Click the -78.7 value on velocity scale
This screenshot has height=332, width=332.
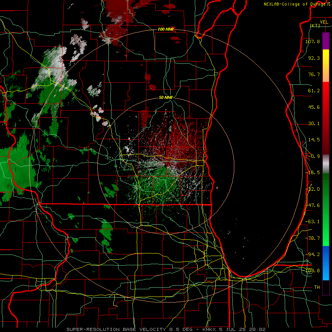click(312, 238)
